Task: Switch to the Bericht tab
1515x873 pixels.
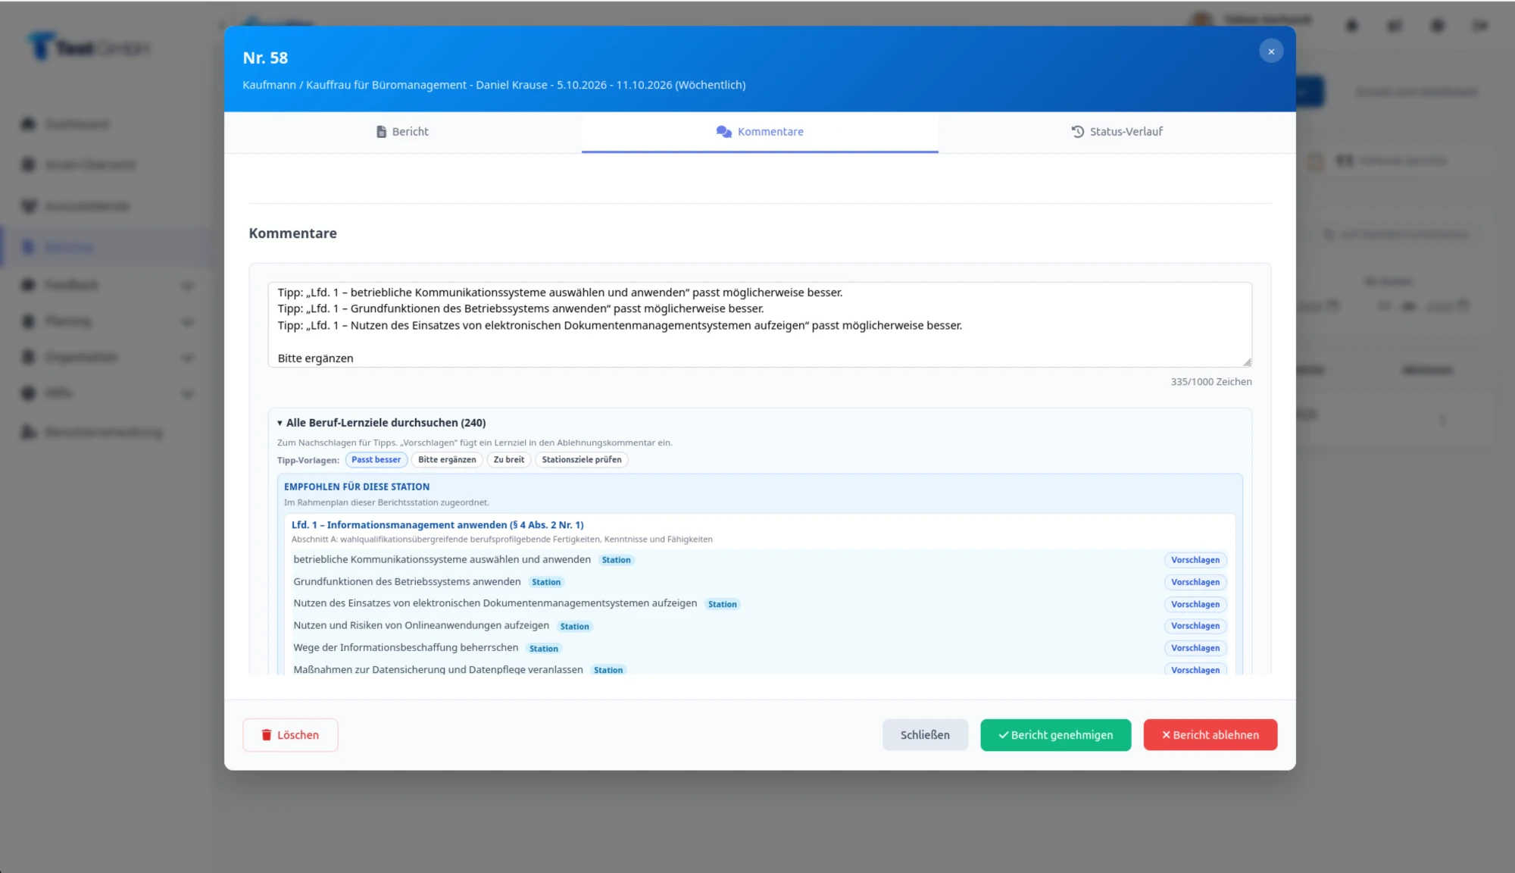Action: coord(403,132)
